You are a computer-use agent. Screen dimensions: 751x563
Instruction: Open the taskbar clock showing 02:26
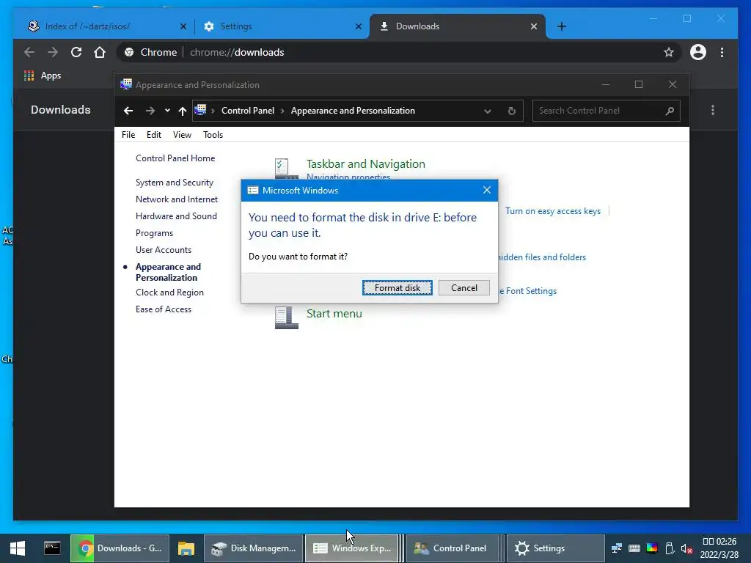tap(719, 548)
